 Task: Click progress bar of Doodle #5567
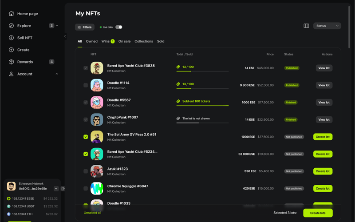[202, 106]
